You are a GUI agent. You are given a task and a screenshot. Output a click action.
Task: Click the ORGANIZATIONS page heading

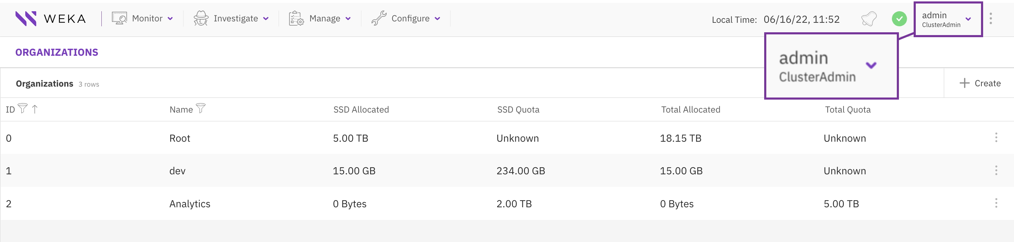(x=57, y=52)
